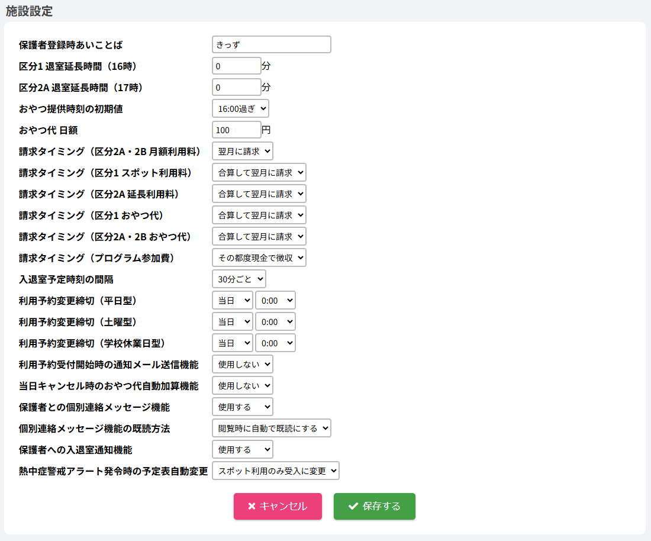651x541 pixels.
Task: Click the 区分2A 退室延長時間 minutes field
Action: (x=236, y=87)
